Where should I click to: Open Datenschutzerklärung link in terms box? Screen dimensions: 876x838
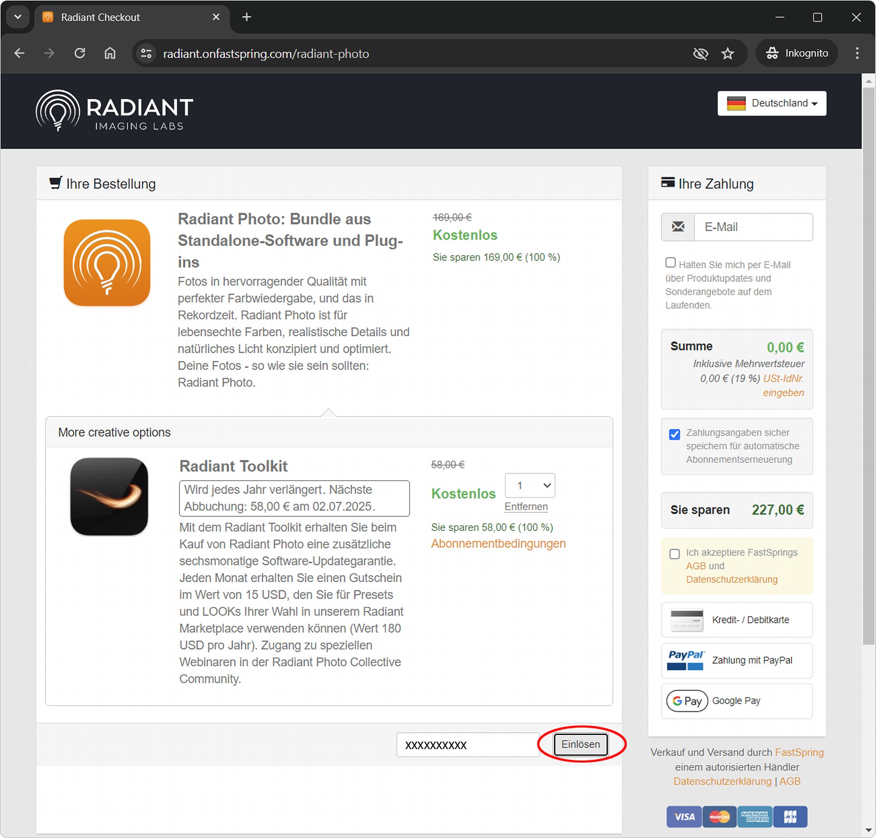[732, 579]
